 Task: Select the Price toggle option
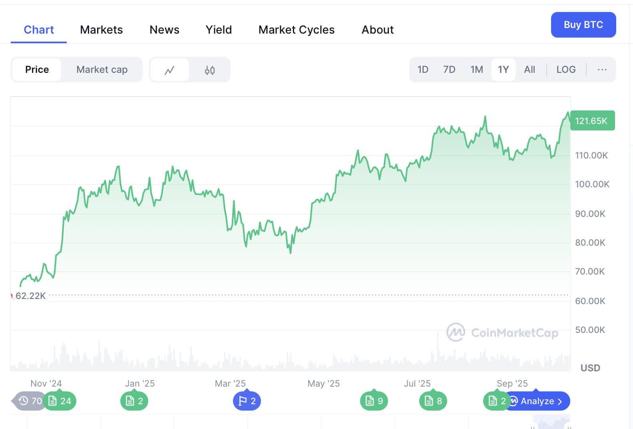[x=37, y=70]
